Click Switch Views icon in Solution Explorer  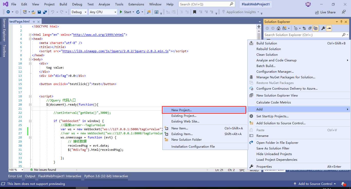click(285, 28)
